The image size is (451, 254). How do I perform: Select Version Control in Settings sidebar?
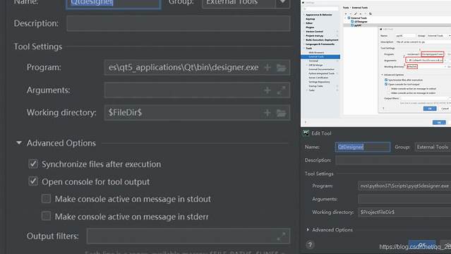[x=314, y=31]
